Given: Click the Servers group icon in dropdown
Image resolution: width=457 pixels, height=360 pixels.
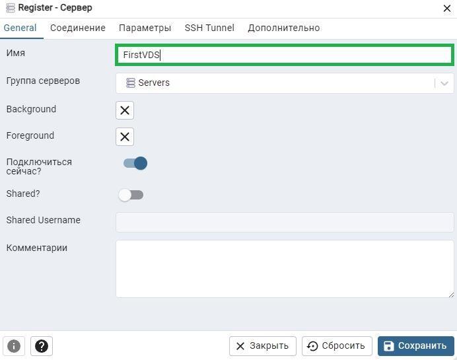Looking at the screenshot, I should point(130,83).
